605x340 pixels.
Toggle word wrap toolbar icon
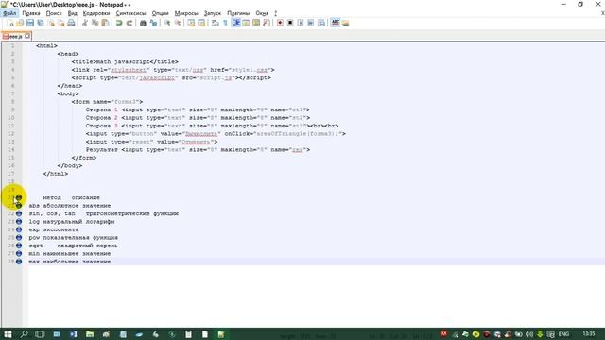tap(216, 23)
